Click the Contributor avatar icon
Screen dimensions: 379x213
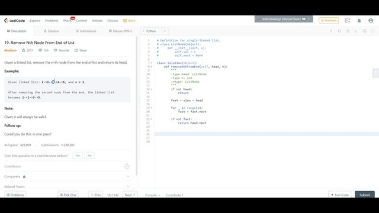[127, 166]
